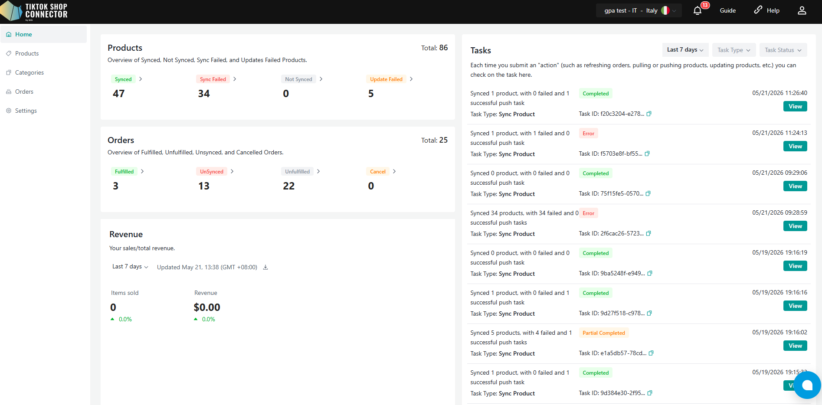
Task: Click the Partial Completed status badge
Action: tap(604, 333)
